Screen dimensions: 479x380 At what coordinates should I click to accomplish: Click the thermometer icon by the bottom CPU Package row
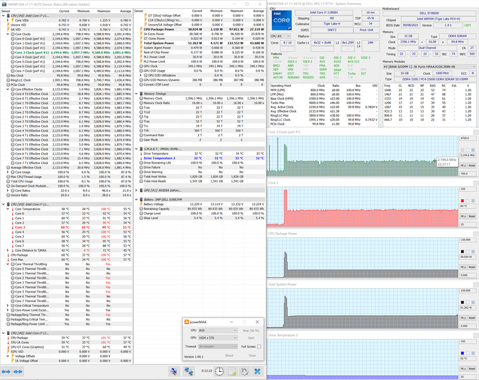[8, 338]
